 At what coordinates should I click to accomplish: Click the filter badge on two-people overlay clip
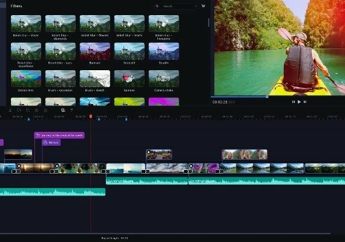pos(148,152)
